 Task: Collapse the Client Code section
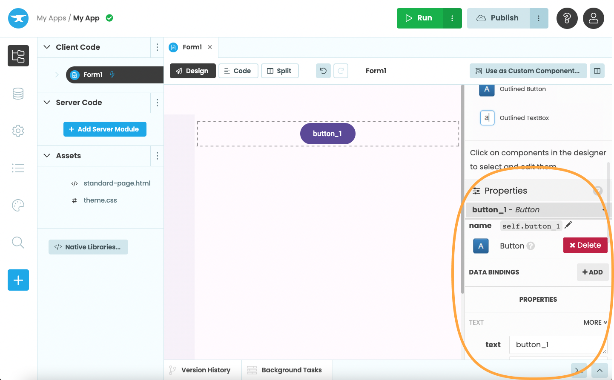point(47,47)
